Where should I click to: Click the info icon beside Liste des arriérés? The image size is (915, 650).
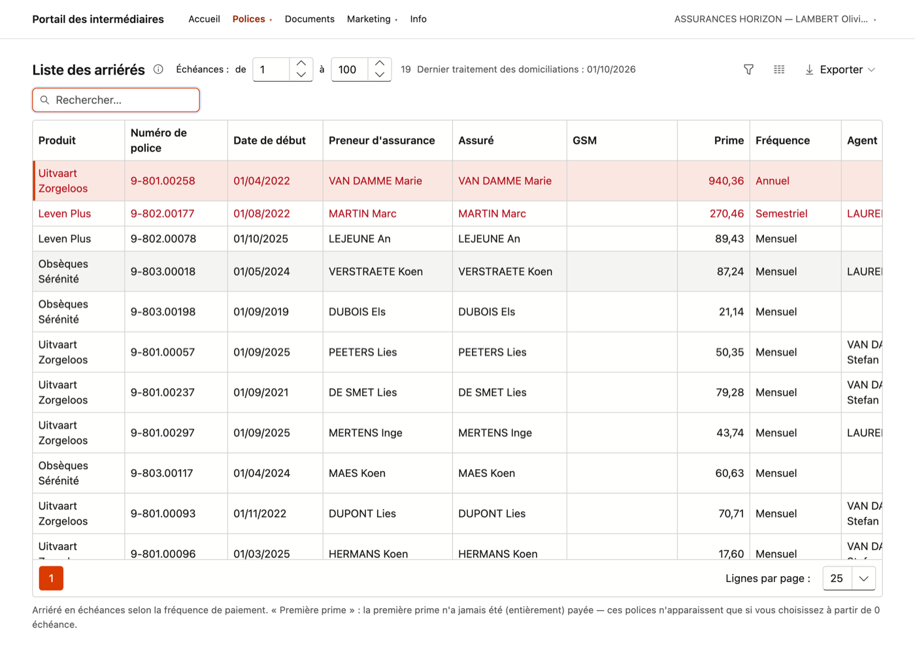click(158, 69)
